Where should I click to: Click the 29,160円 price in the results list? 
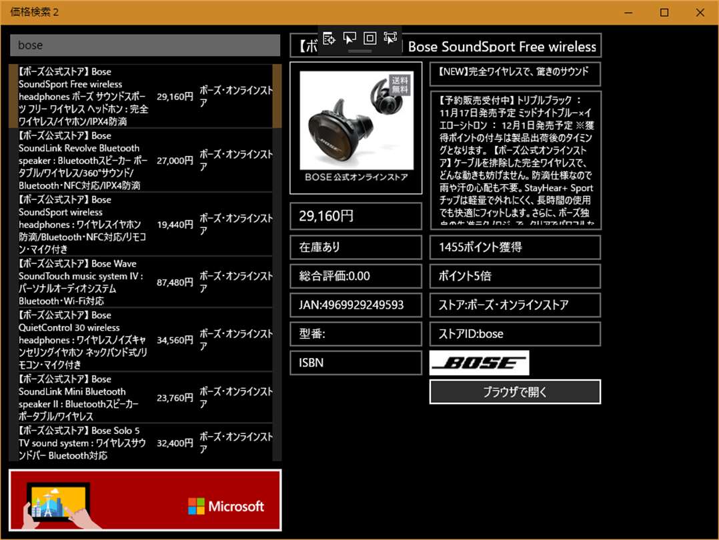[175, 97]
